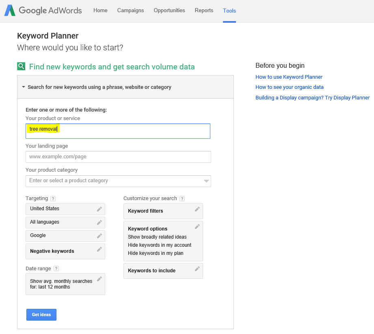The image size is (374, 334).
Task: Open the Negative keywords box
Action: click(65, 251)
